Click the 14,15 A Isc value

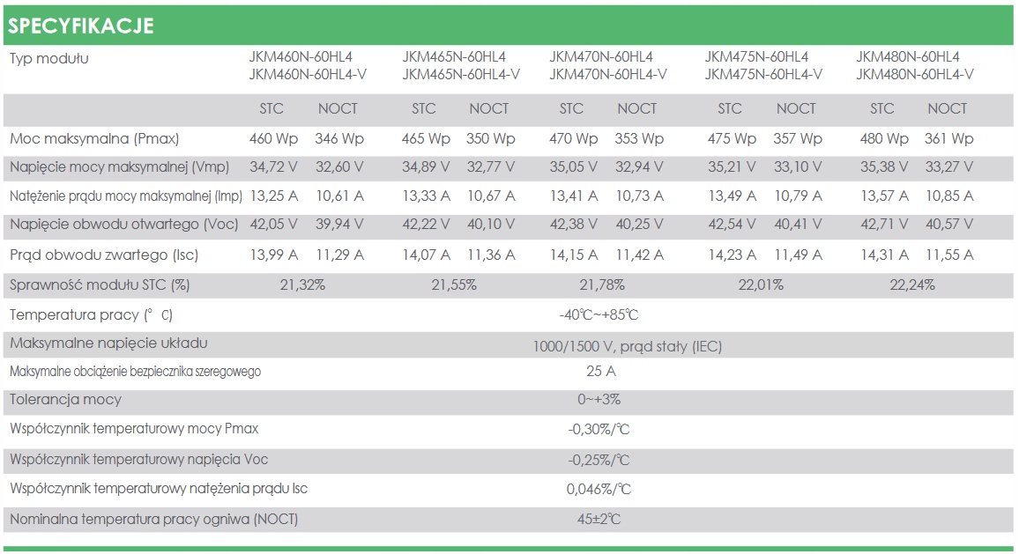click(574, 255)
